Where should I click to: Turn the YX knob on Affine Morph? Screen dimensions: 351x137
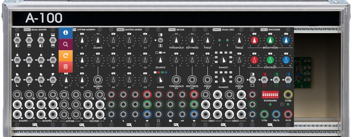point(82,80)
